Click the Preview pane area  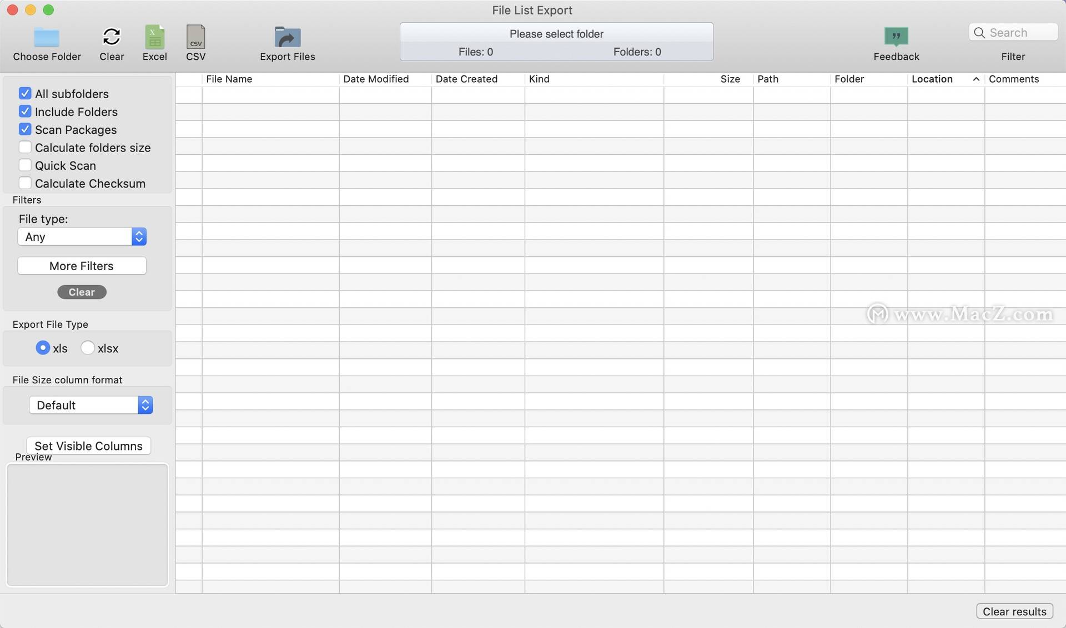(x=87, y=525)
